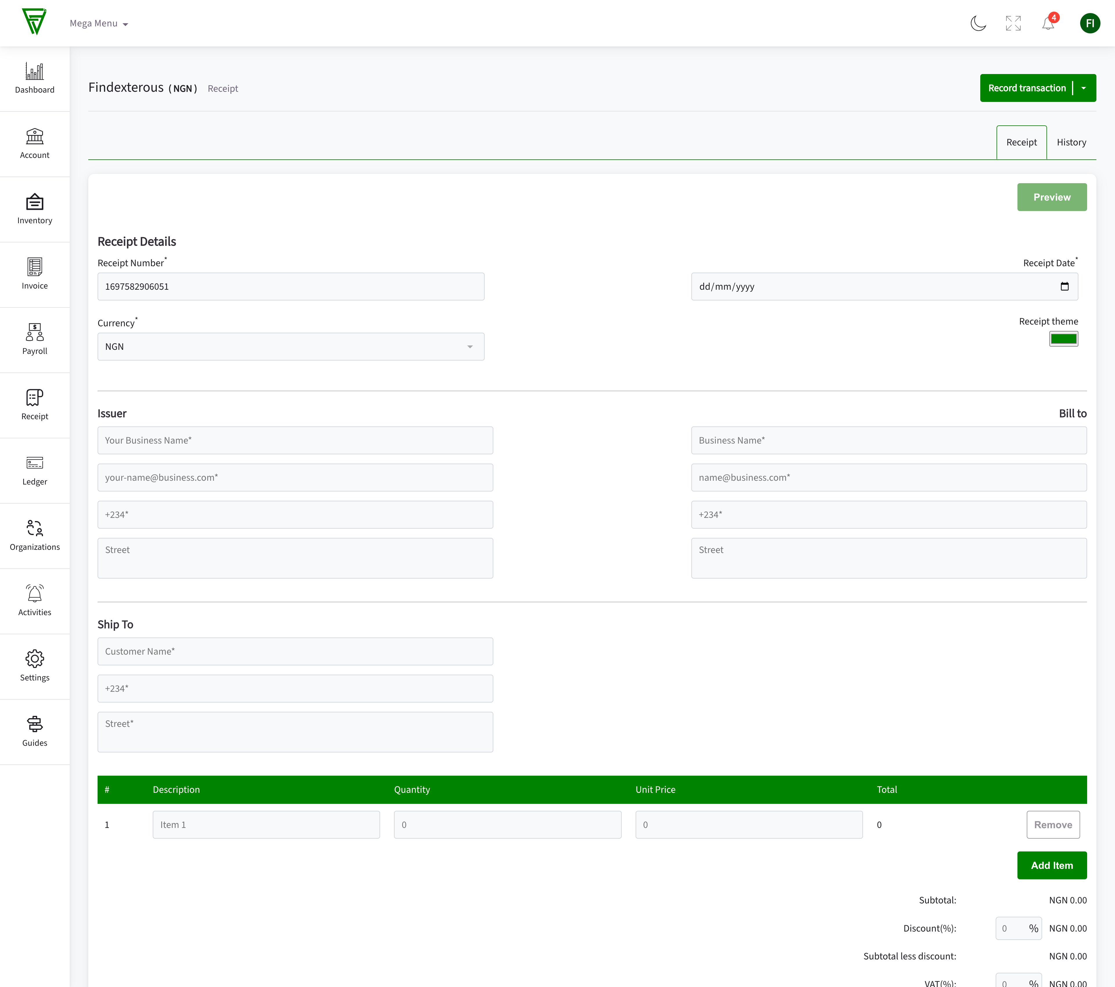Open the Currency NGN dropdown

pyautogui.click(x=291, y=347)
